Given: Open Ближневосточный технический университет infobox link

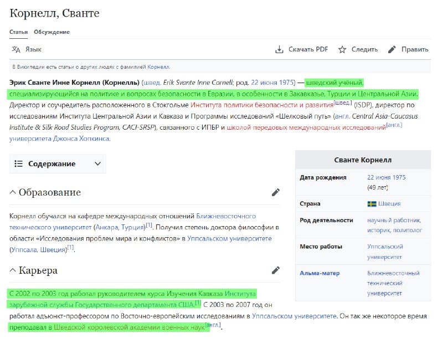Looking at the screenshot, I should [393, 283].
